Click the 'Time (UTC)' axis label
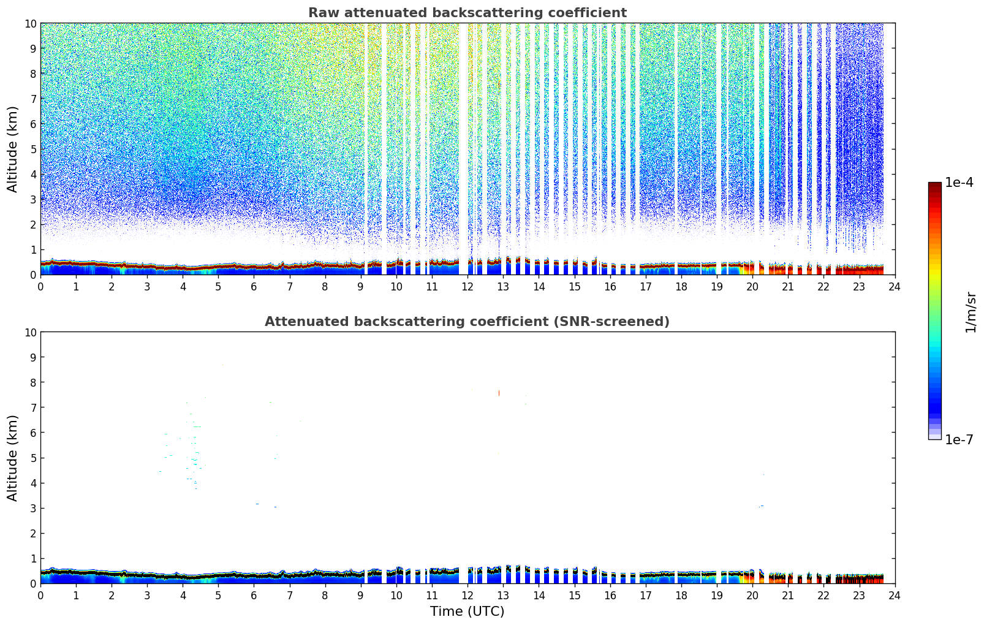984x625 pixels. pyautogui.click(x=467, y=612)
